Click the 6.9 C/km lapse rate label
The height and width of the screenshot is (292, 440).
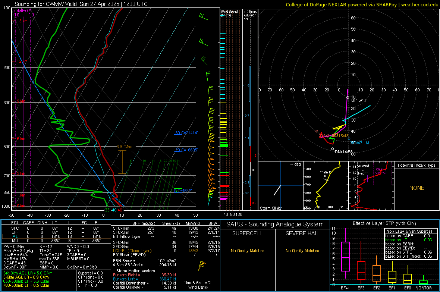click(x=124, y=147)
